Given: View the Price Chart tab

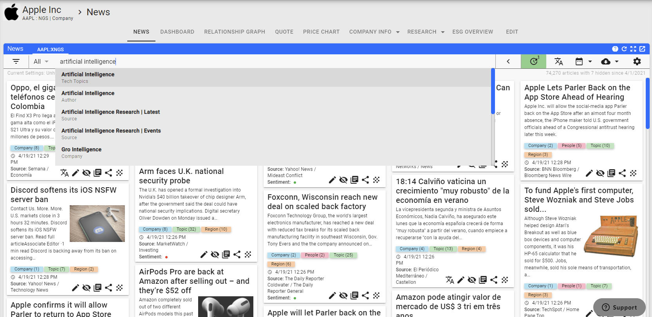Looking at the screenshot, I should click(x=321, y=32).
